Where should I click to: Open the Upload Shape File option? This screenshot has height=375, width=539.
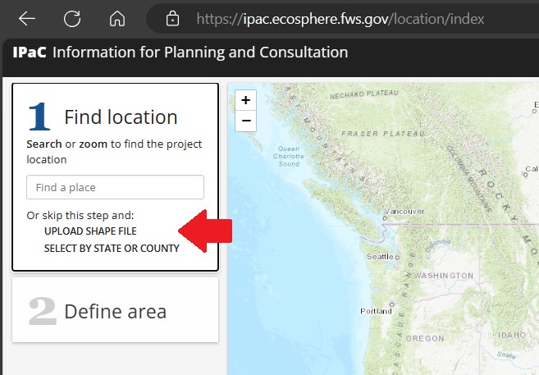point(90,231)
